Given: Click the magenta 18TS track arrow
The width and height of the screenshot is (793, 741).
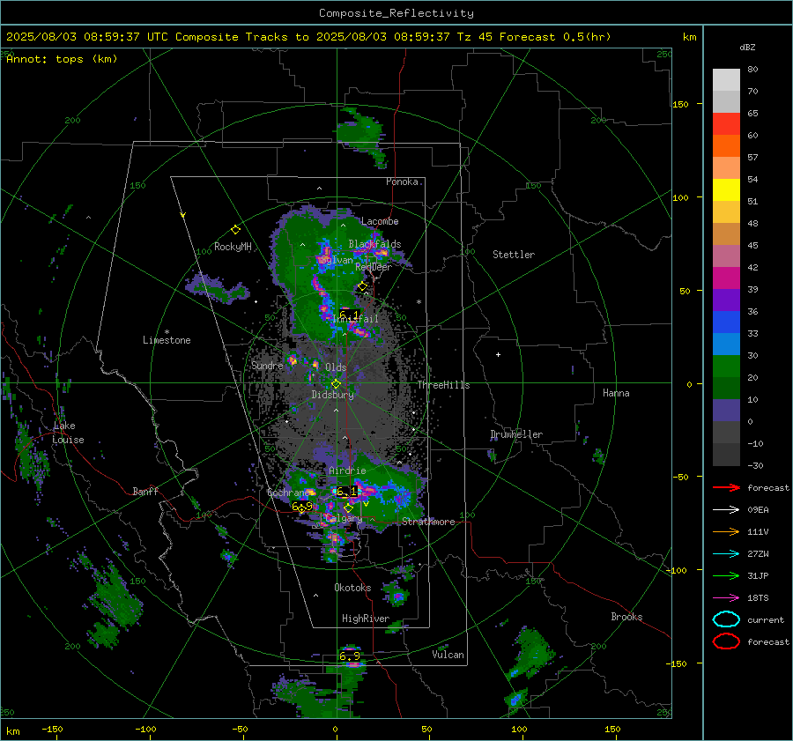Looking at the screenshot, I should [x=726, y=598].
